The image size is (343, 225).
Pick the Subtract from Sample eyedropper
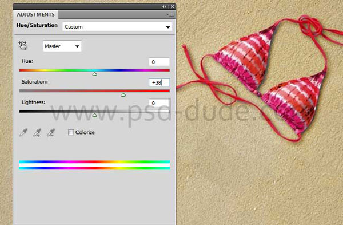pos(51,133)
